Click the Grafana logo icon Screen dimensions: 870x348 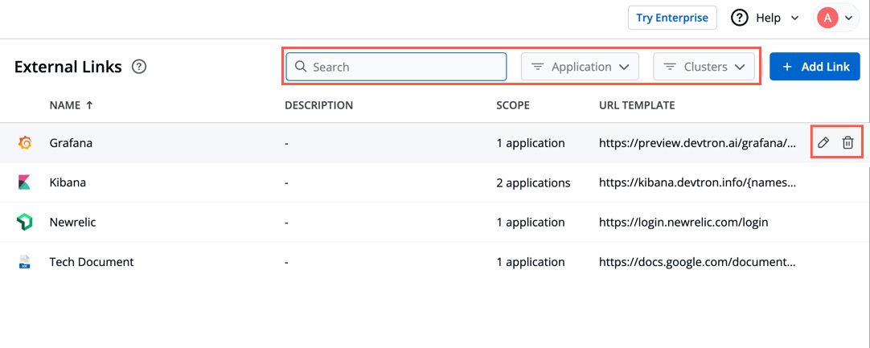pyautogui.click(x=25, y=143)
